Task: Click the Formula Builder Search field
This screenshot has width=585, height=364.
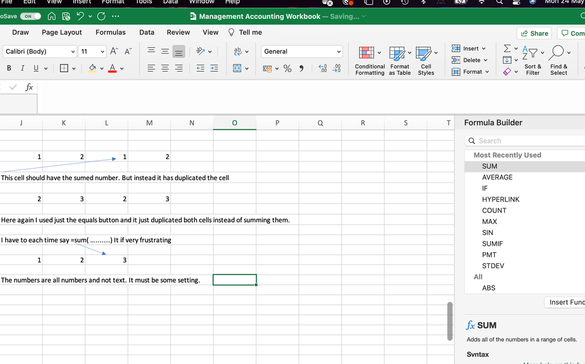Action: pos(525,141)
